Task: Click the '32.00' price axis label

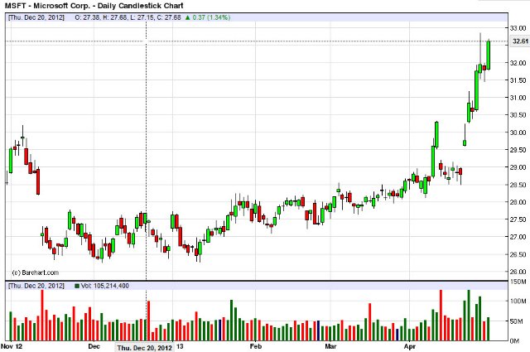Action: point(518,63)
